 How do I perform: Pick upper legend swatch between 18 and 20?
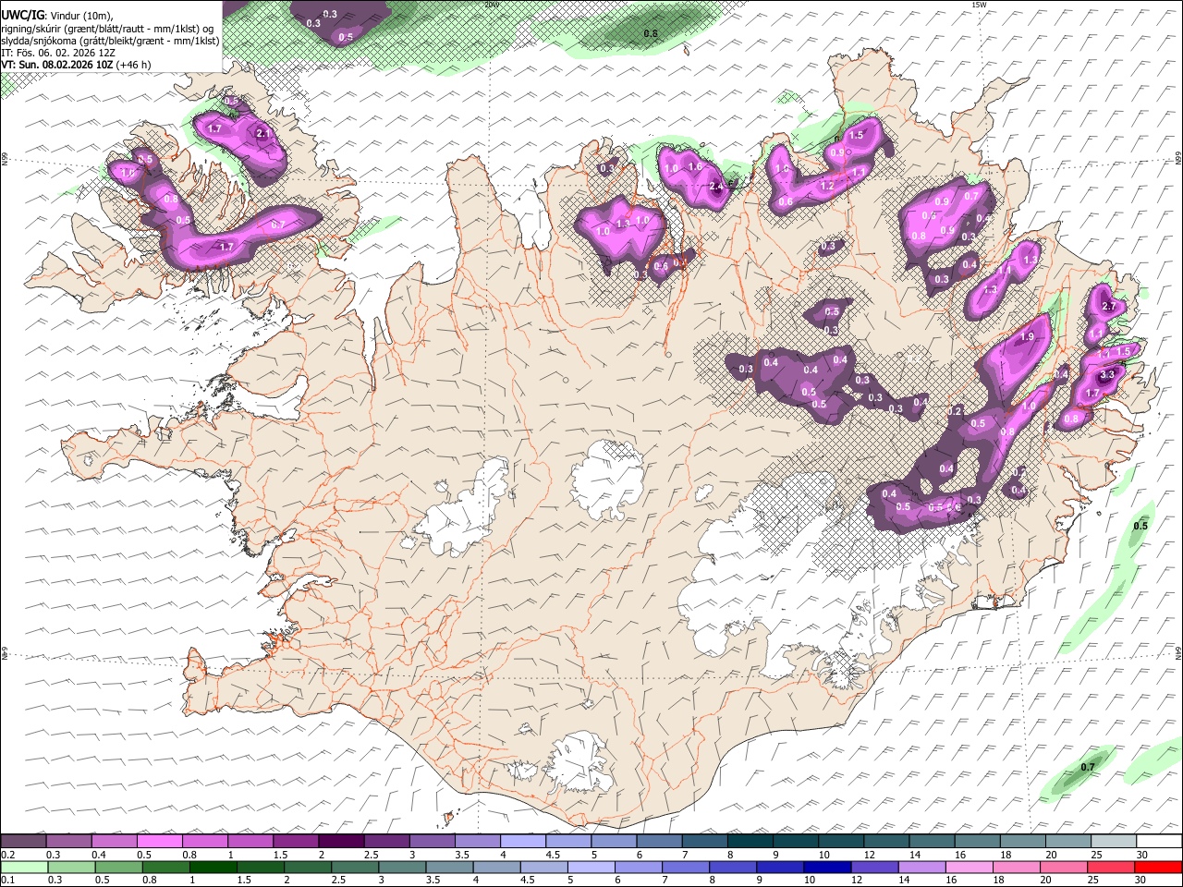coord(1022,842)
